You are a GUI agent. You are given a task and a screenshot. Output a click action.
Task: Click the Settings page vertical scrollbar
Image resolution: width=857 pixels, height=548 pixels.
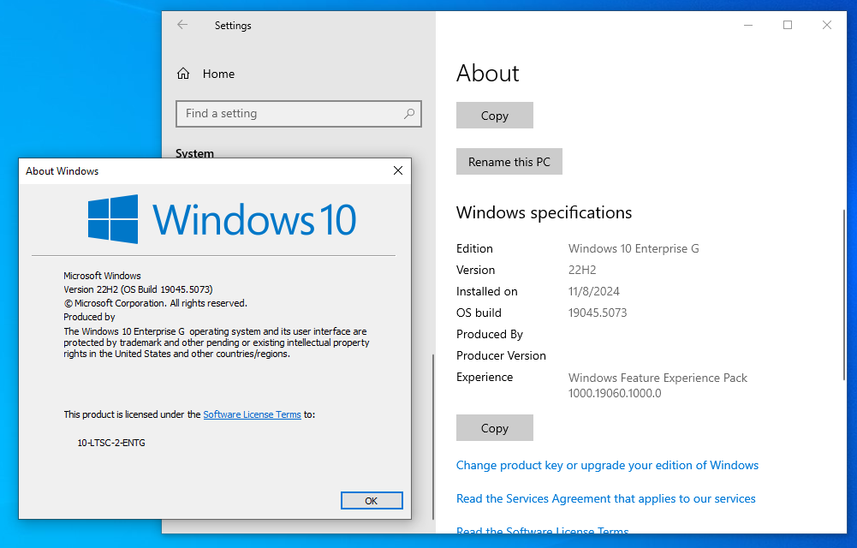point(844,295)
